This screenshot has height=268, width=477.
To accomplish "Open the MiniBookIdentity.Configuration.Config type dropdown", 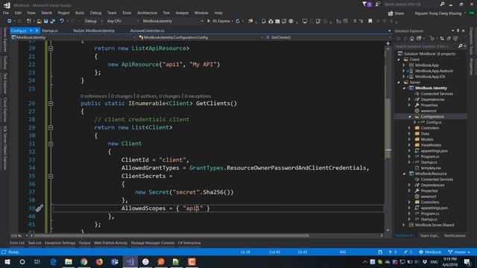I will coord(200,37).
